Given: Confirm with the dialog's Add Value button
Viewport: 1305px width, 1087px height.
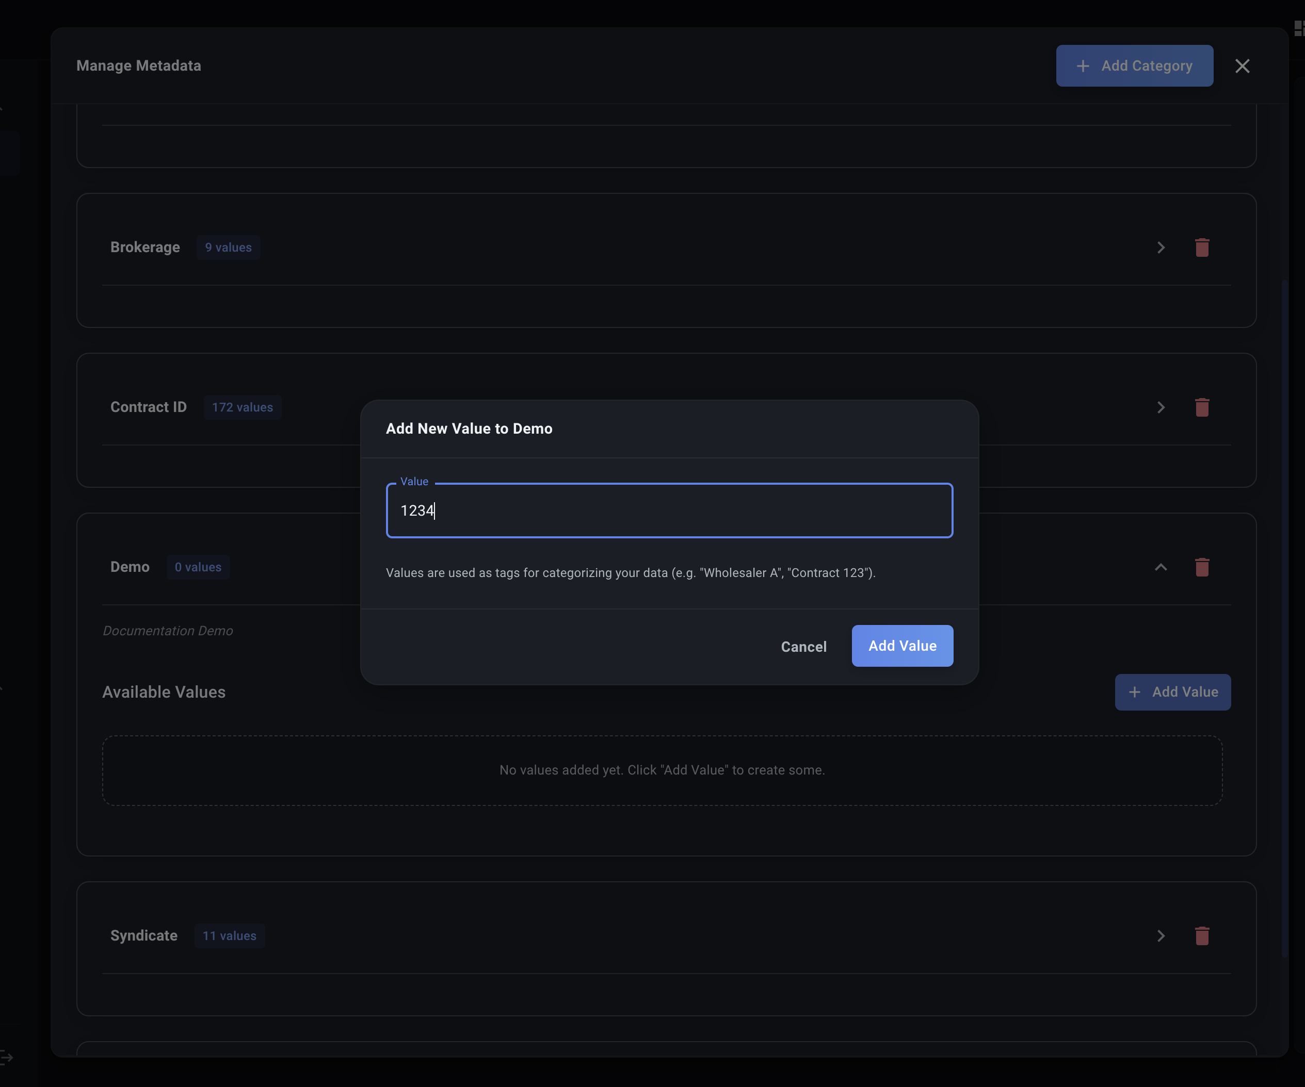Looking at the screenshot, I should tap(901, 646).
